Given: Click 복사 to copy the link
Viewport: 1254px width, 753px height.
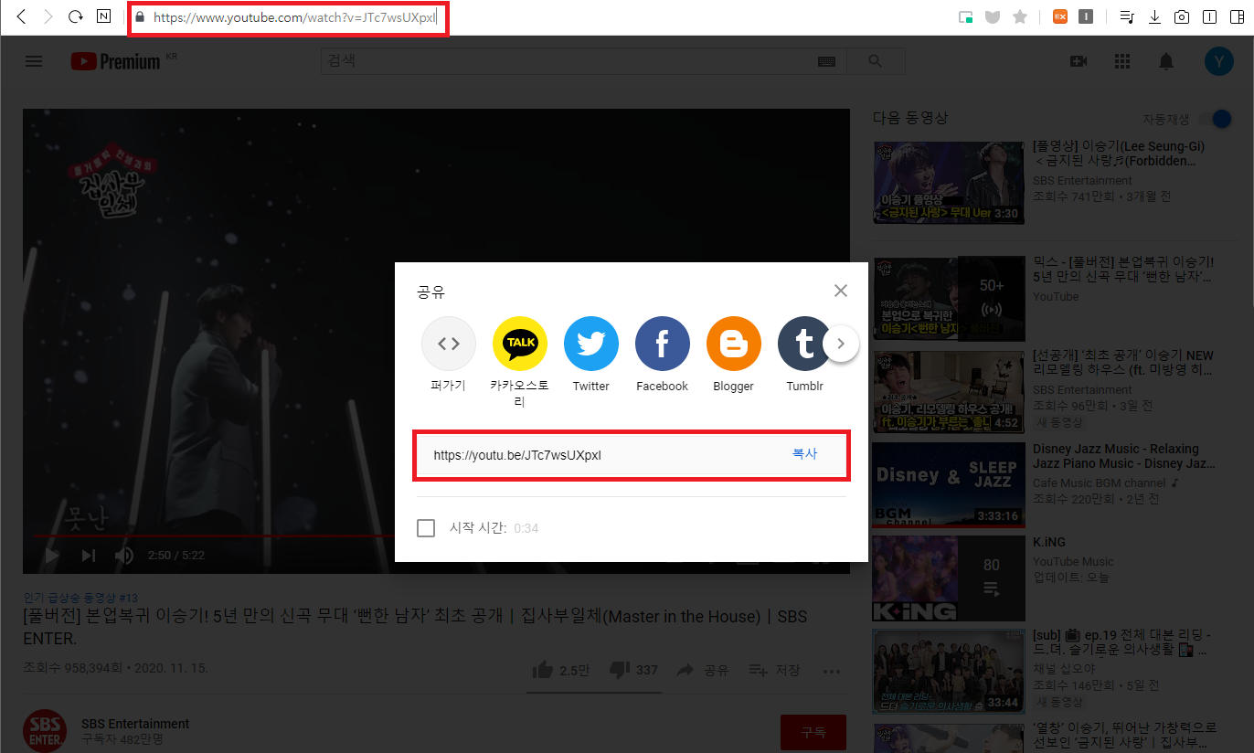Looking at the screenshot, I should (805, 454).
